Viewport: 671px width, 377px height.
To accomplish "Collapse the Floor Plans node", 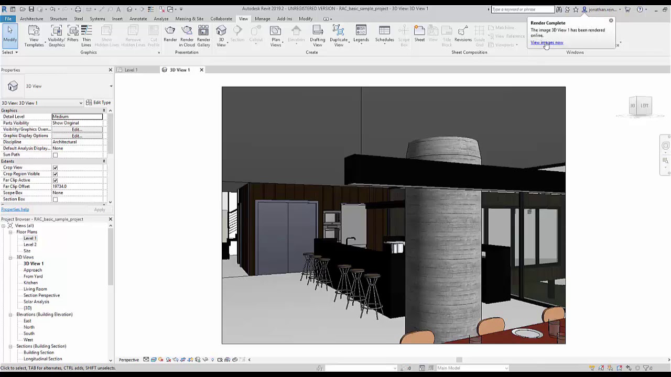I will point(10,232).
